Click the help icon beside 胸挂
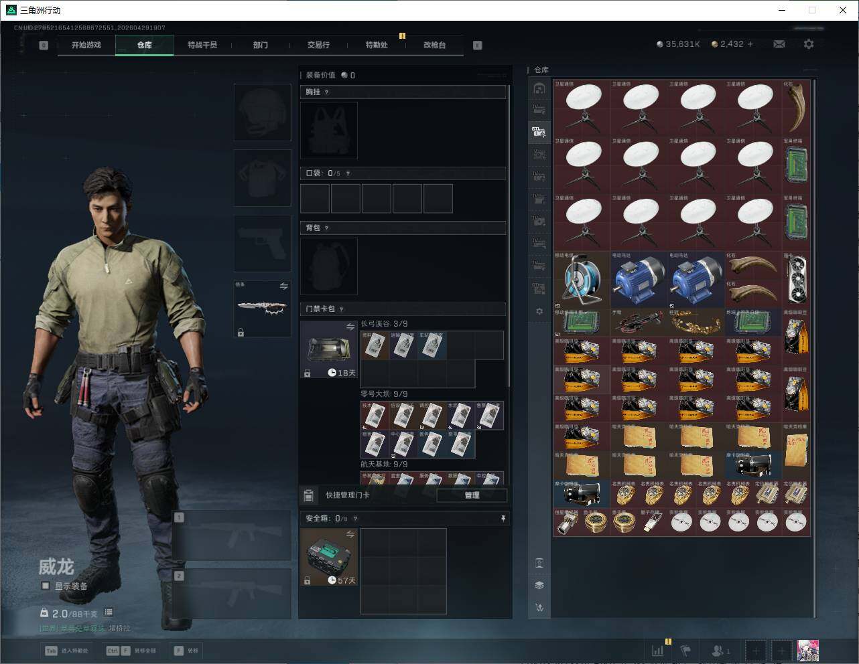Image resolution: width=859 pixels, height=664 pixels. (326, 92)
